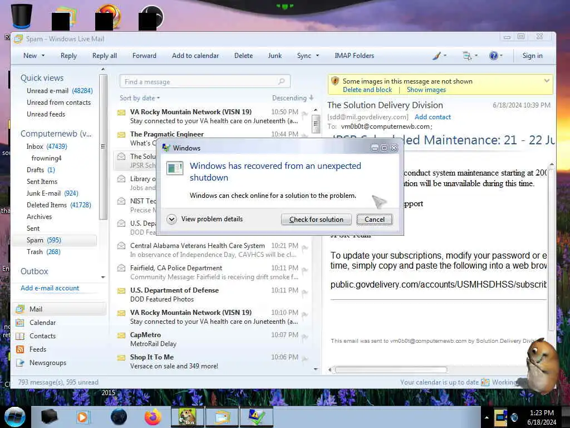Open Feeds in the sidebar
This screenshot has height=428, width=570.
tap(38, 349)
